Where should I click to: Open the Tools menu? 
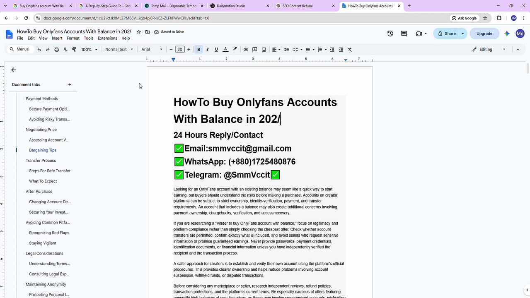click(x=89, y=38)
